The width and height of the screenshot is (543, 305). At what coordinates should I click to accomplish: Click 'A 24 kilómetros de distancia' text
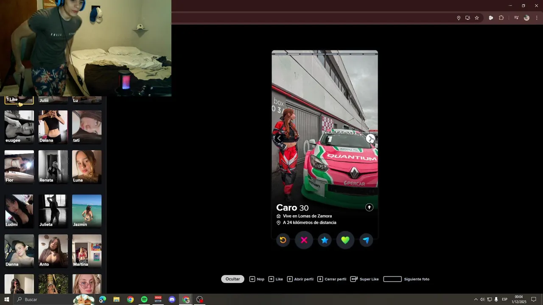coord(310,222)
